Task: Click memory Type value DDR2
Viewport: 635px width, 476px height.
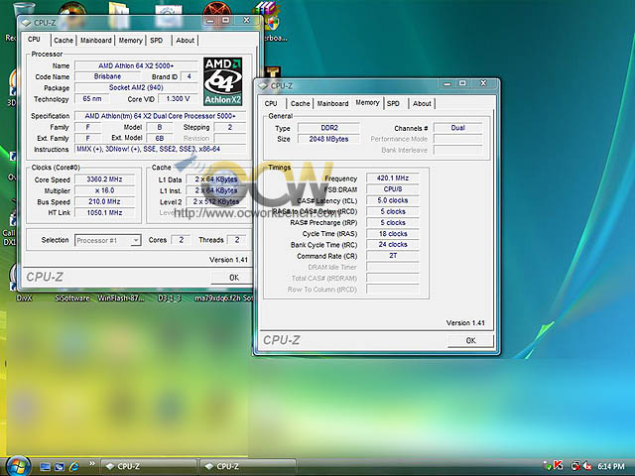Action: [x=328, y=128]
